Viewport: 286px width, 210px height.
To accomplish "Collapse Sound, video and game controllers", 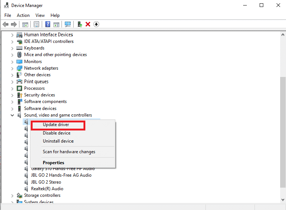I will point(12,115).
